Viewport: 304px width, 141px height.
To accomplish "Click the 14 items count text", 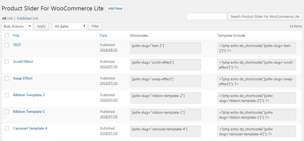I will [296, 26].
